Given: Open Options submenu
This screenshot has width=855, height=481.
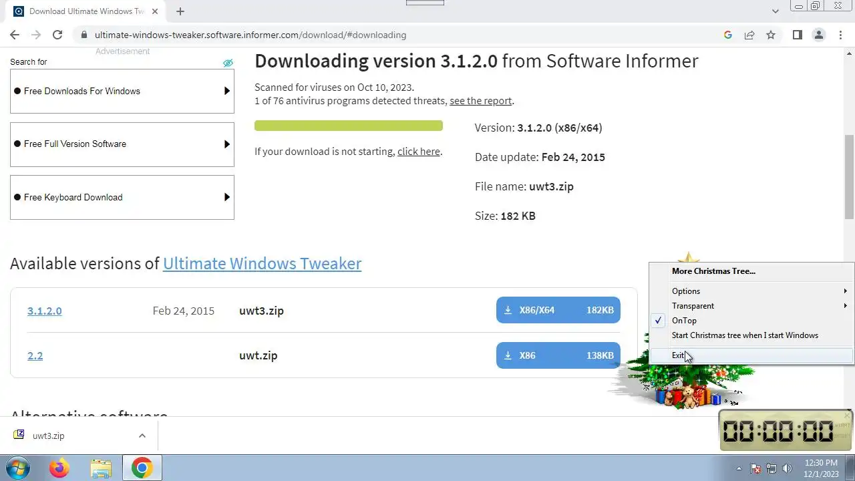Looking at the screenshot, I should coord(751,291).
